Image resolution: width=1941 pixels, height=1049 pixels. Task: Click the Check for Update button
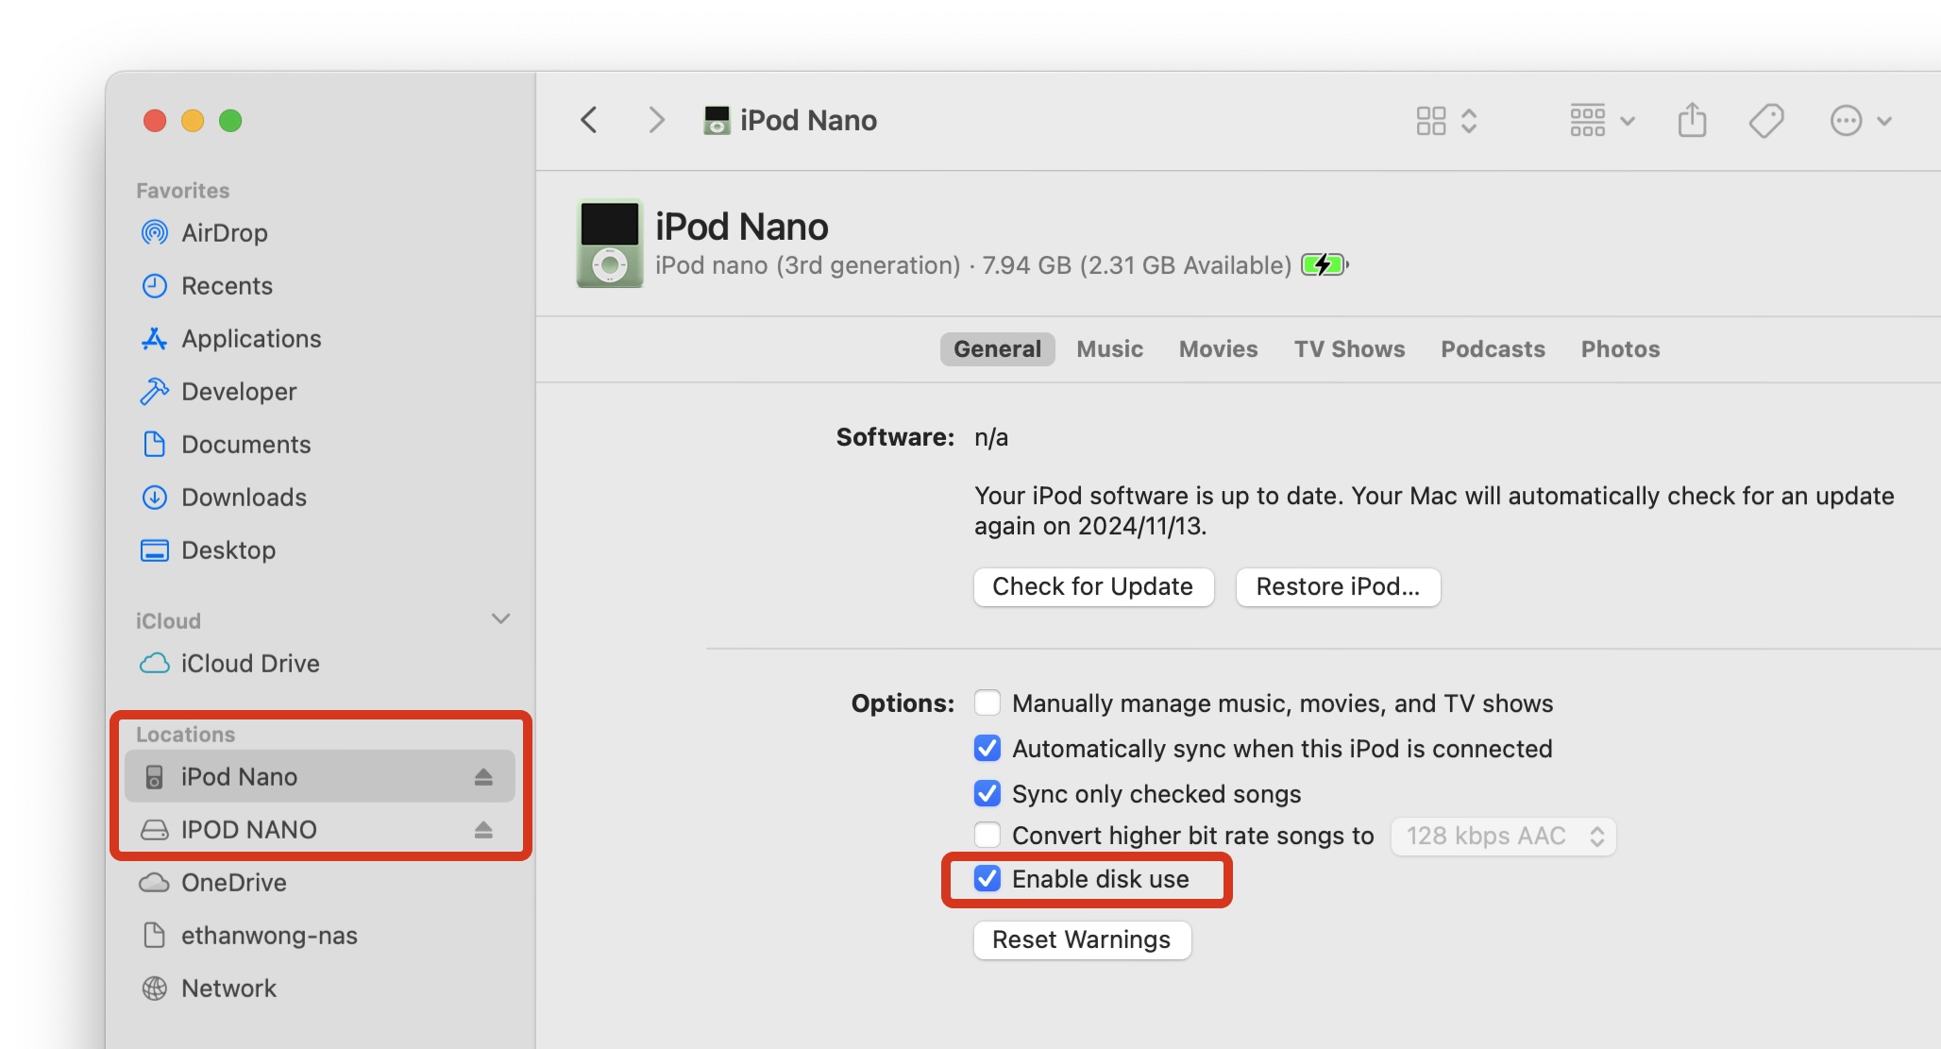(x=1093, y=586)
